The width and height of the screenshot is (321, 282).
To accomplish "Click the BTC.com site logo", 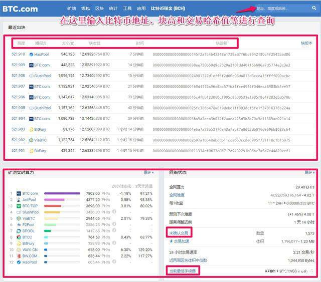I will 20,9.
